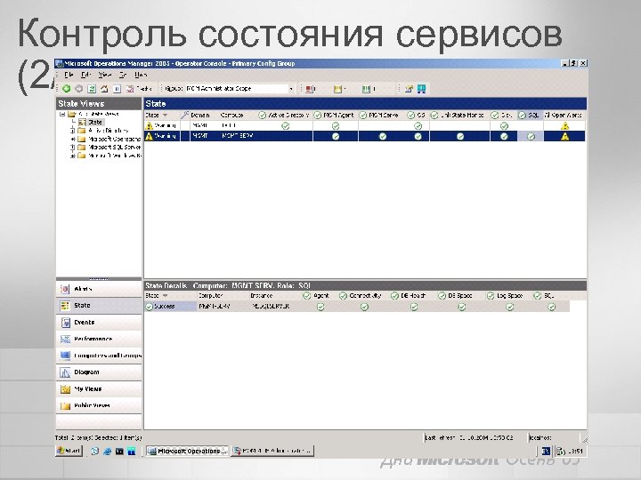This screenshot has width=641, height=480.
Task: Open the Edit menu
Action: [x=85, y=75]
